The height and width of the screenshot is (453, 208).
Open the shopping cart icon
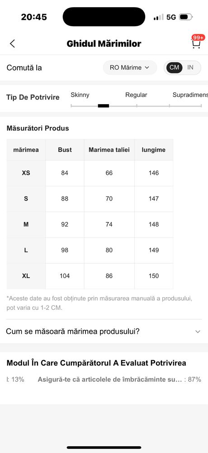tap(196, 44)
